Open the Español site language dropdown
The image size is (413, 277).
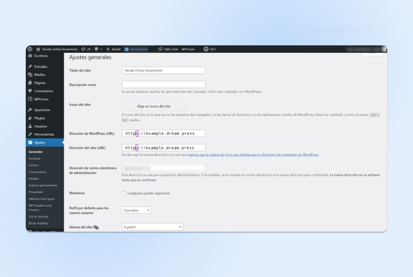click(x=152, y=227)
